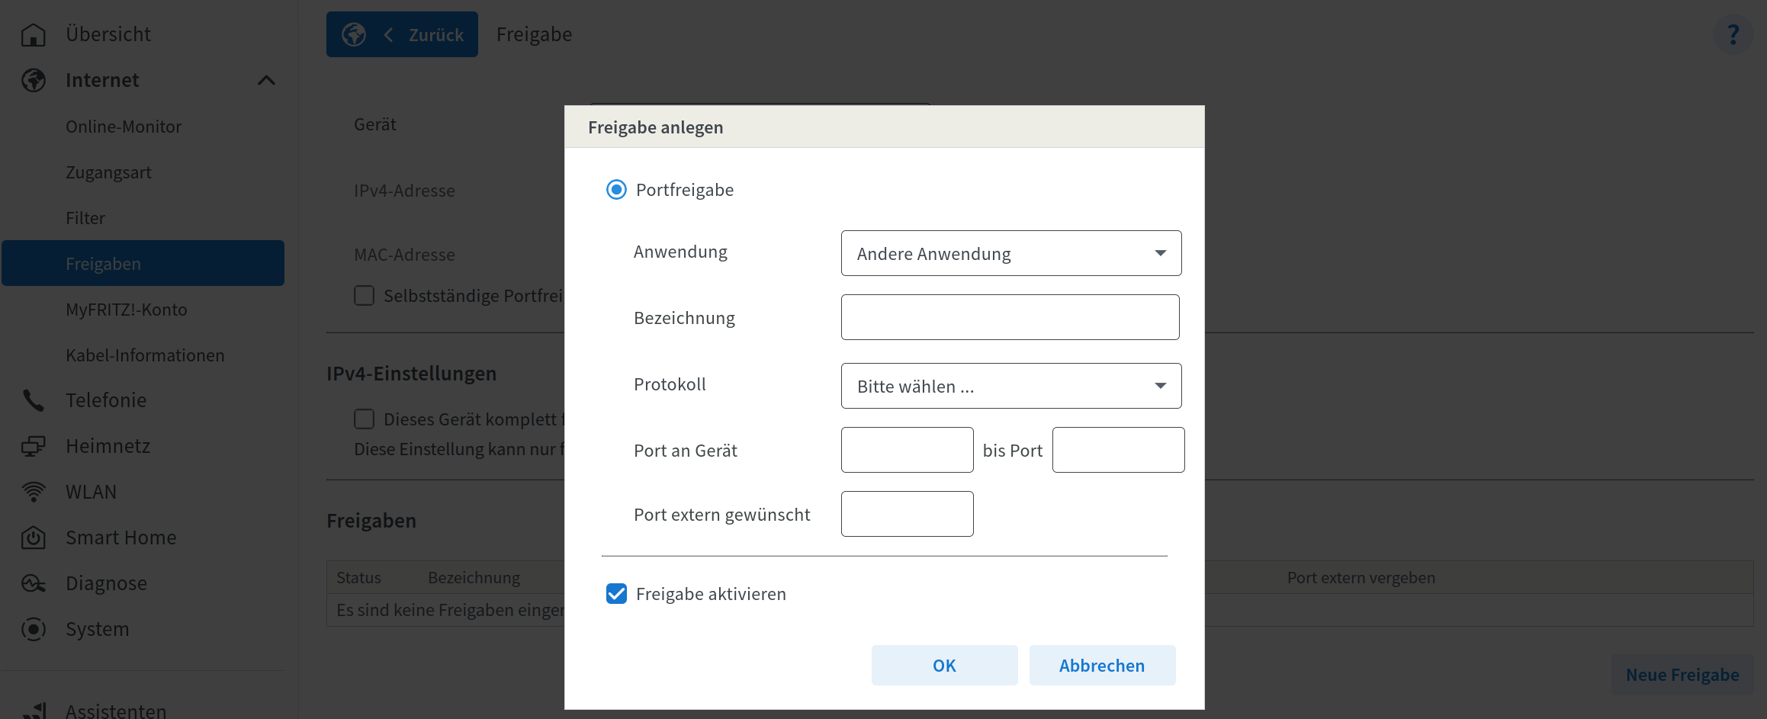
Task: Click the Telefonie phone icon
Action: click(x=34, y=400)
